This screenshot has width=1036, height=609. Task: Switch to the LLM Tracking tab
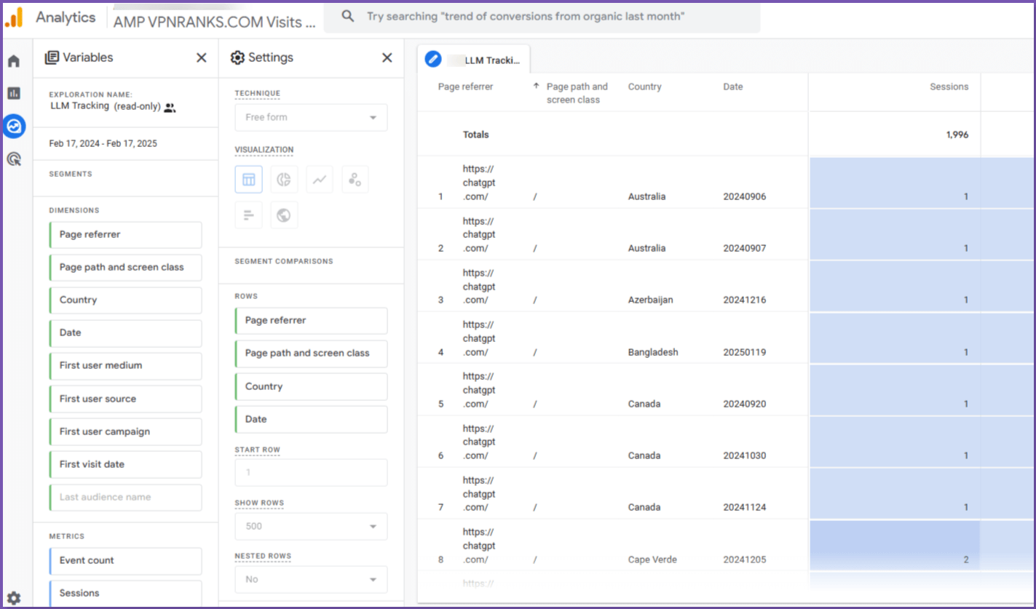tap(474, 60)
